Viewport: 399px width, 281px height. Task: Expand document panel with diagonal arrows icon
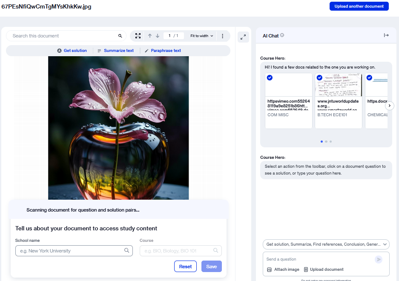(x=243, y=37)
